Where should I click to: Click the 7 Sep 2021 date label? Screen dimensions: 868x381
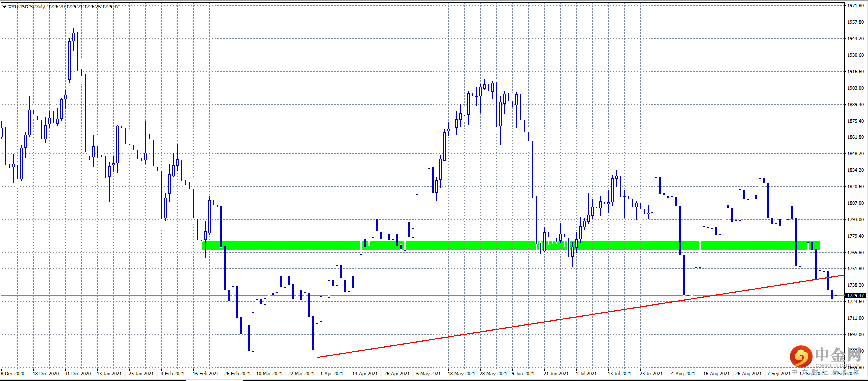[x=779, y=374]
